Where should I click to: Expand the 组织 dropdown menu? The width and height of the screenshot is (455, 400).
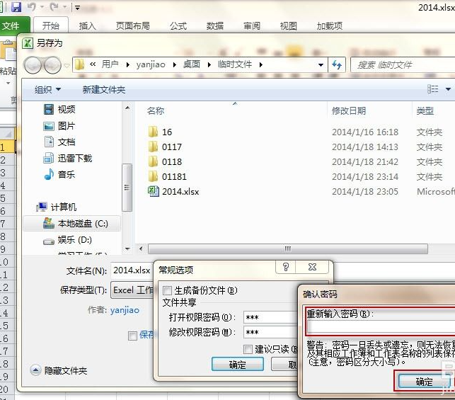click(48, 89)
